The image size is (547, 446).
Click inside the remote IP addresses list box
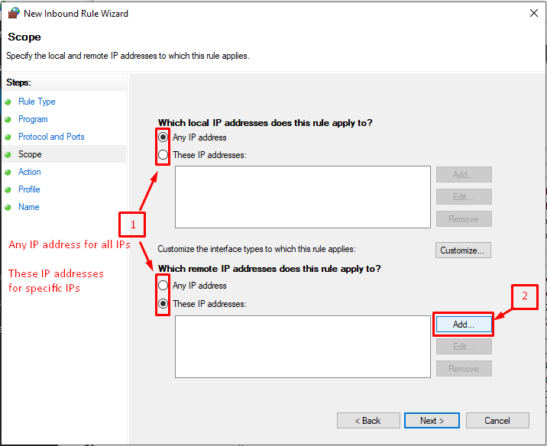point(303,347)
